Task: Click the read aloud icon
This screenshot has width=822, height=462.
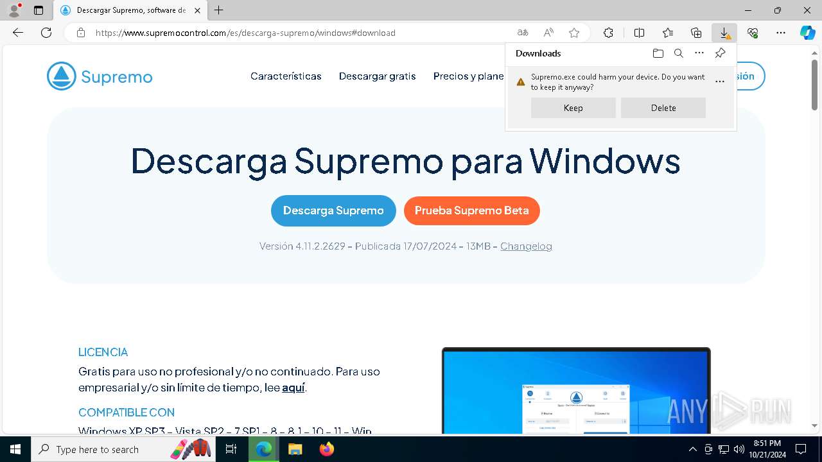Action: pyautogui.click(x=548, y=33)
